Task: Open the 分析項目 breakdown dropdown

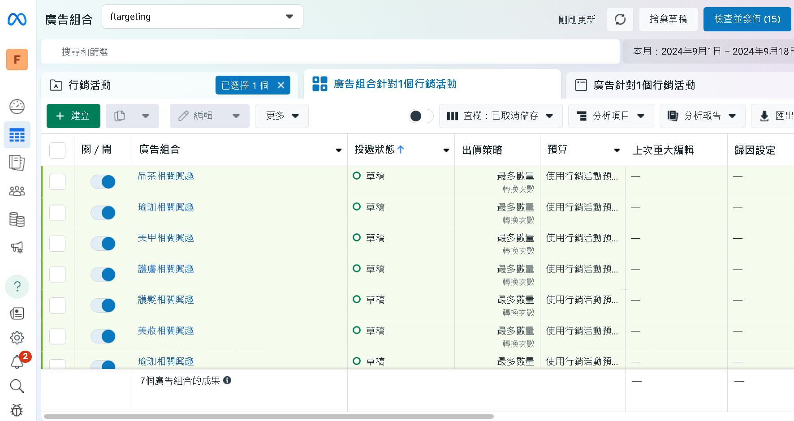Action: [x=611, y=116]
